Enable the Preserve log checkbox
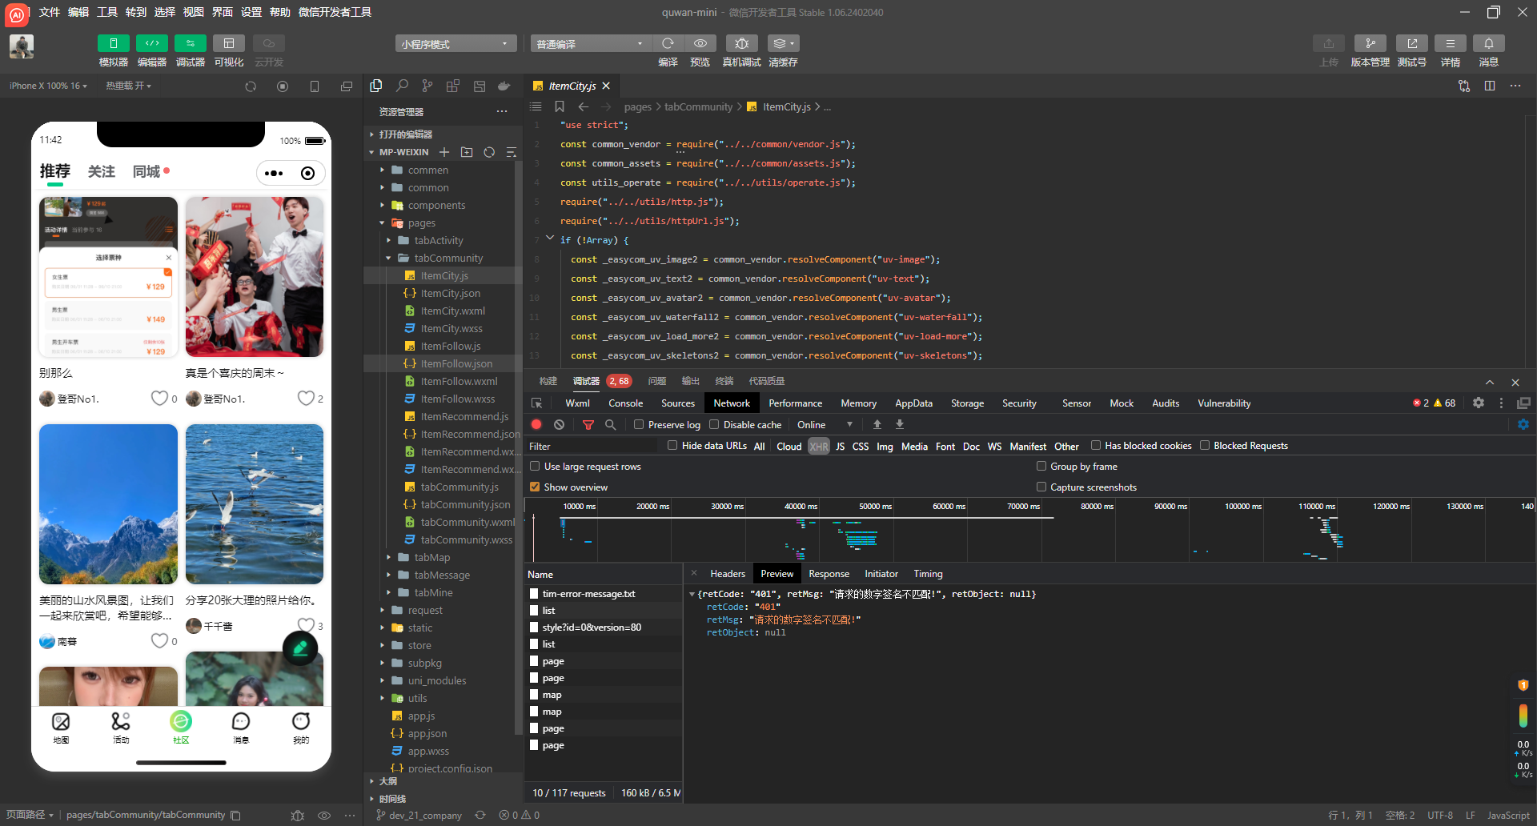The image size is (1537, 826). click(639, 425)
